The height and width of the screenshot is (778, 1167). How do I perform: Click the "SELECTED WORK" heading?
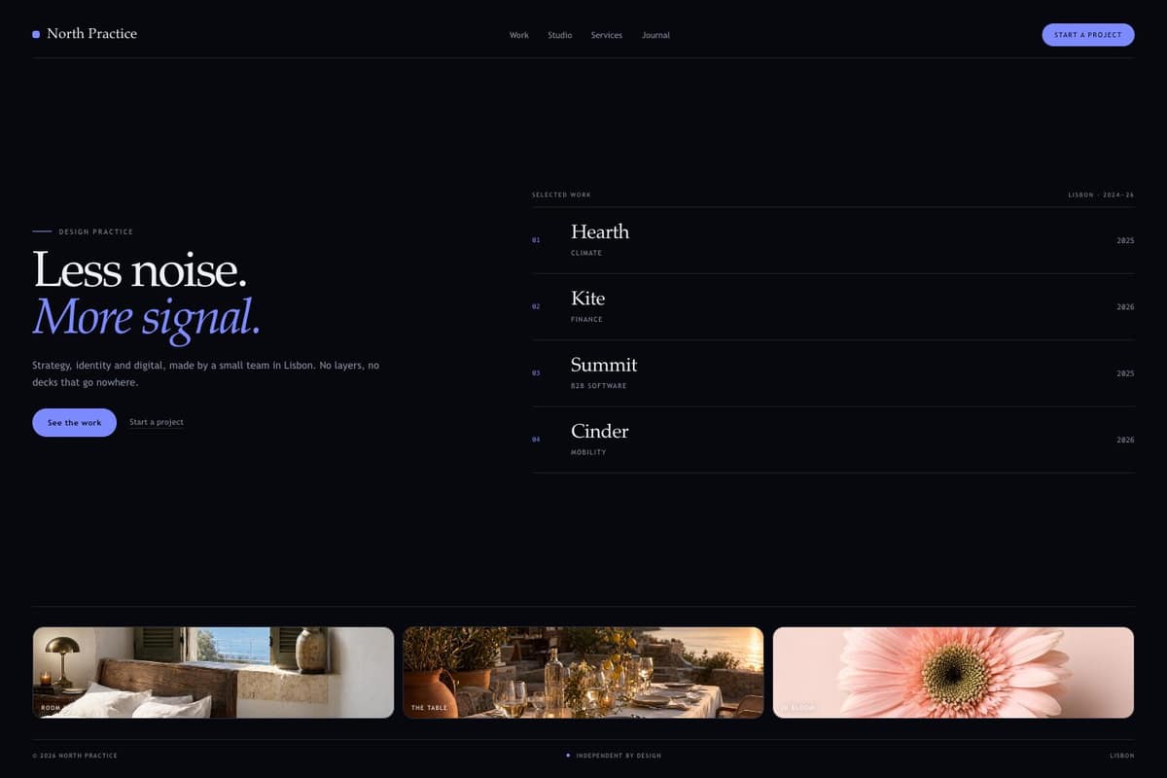tap(561, 194)
